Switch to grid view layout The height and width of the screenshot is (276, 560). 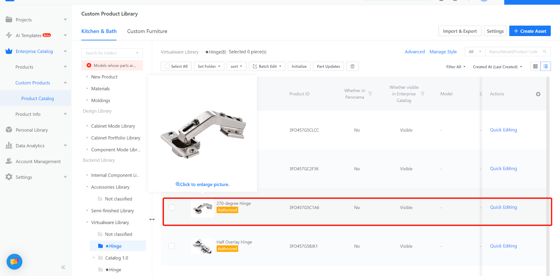click(x=535, y=66)
